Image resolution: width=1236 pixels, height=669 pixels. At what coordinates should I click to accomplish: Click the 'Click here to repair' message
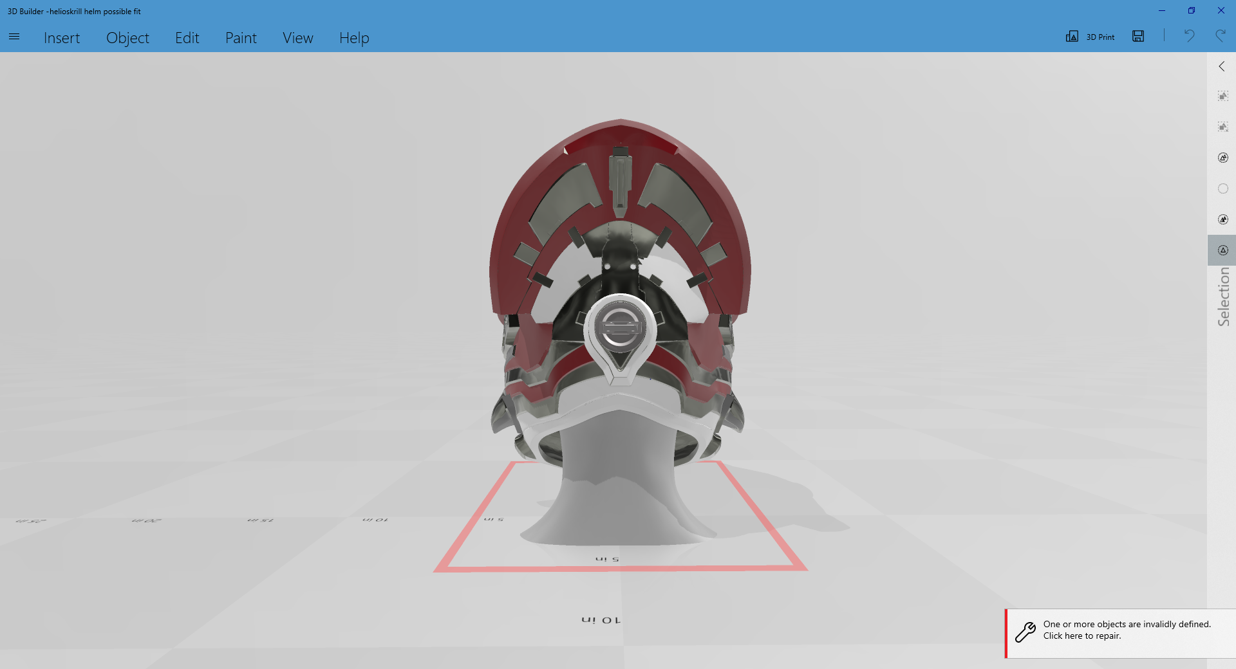coord(1082,636)
